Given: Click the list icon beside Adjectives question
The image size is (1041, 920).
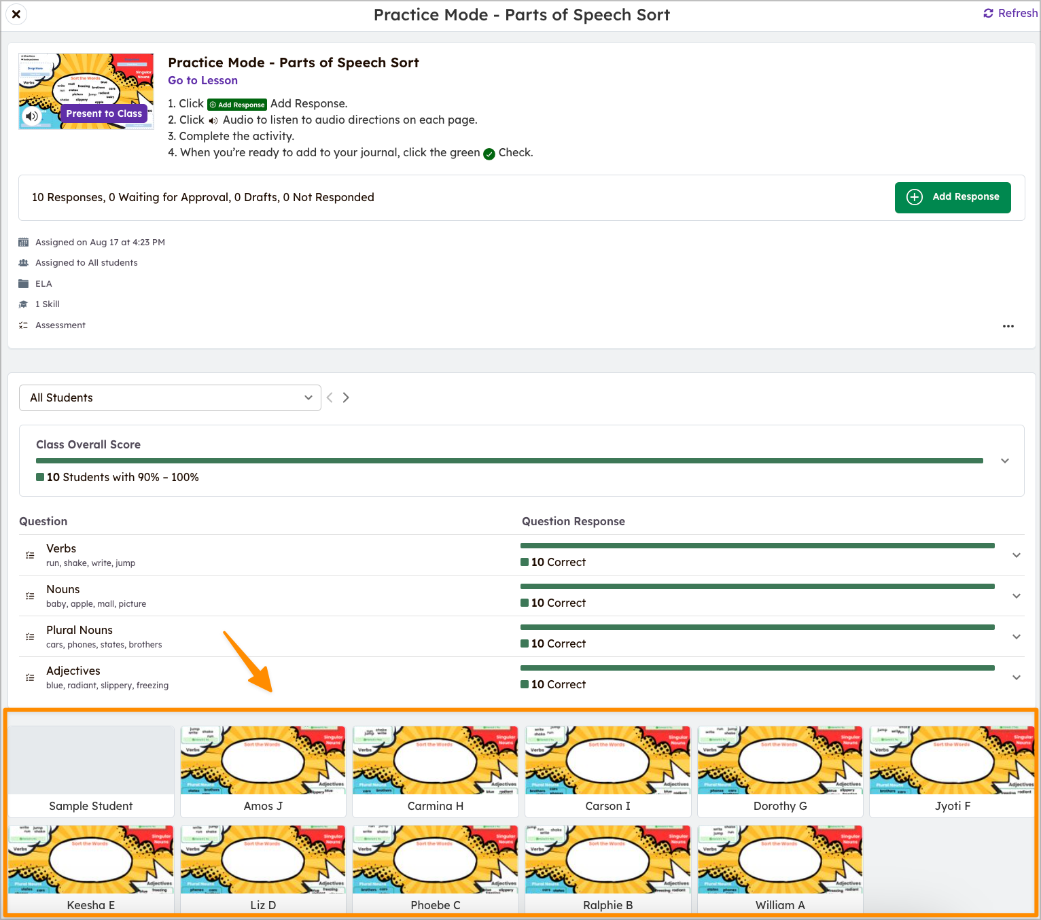Looking at the screenshot, I should tap(30, 677).
